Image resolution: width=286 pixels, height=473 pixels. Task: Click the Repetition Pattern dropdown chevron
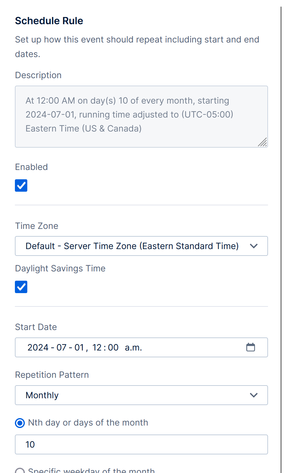253,395
